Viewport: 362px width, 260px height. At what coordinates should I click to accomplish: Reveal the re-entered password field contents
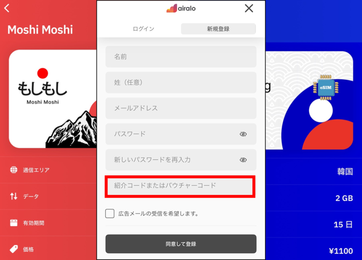(x=243, y=160)
